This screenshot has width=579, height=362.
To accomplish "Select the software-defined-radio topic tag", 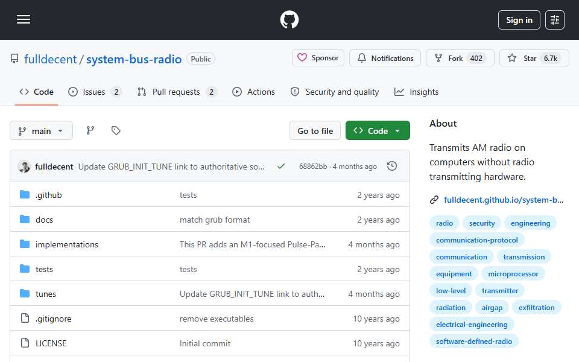I will [474, 341].
